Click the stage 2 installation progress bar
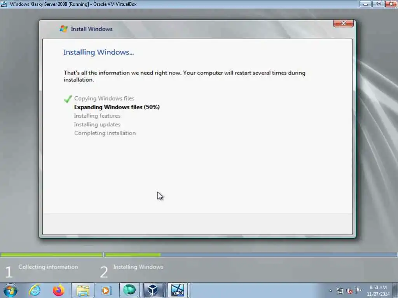Viewport: 398px width, 298px height. pos(251,255)
